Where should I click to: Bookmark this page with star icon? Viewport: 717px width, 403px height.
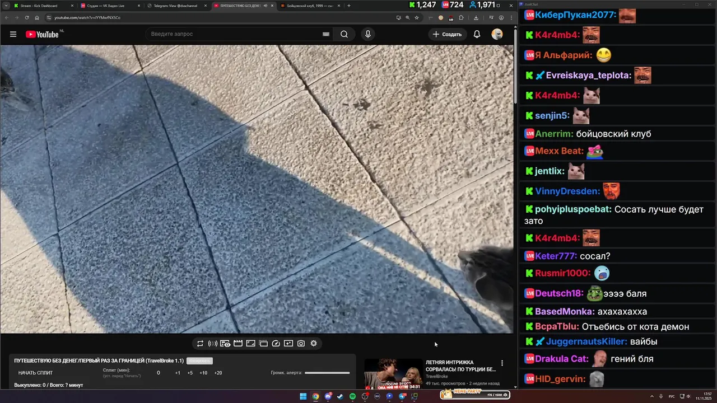click(x=416, y=17)
